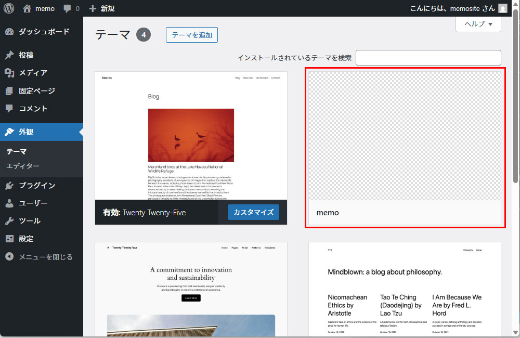Image resolution: width=520 pixels, height=338 pixels.
Task: Select the エディター submenu item
Action: pos(23,166)
